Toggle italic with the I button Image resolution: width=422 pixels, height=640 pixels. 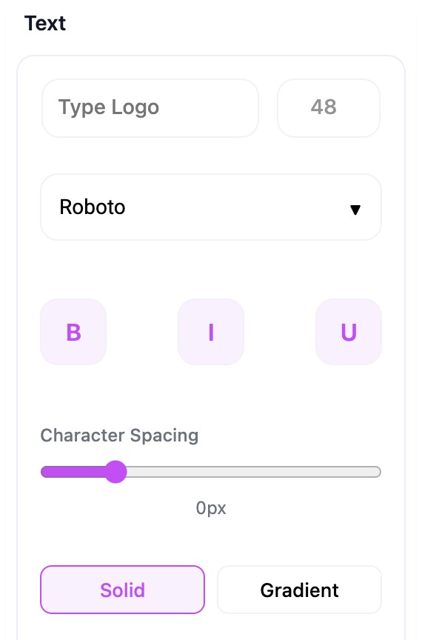[211, 332]
